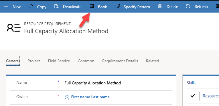Click the Copy documents icon

(x=31, y=6)
